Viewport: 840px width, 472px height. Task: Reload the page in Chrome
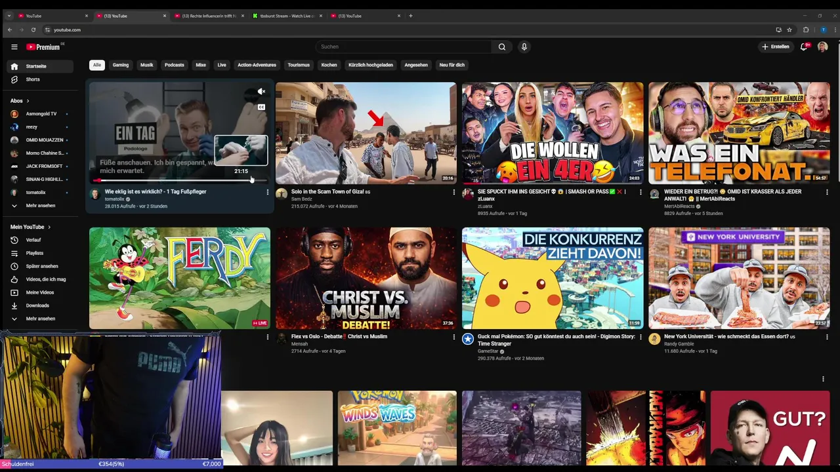tap(33, 29)
